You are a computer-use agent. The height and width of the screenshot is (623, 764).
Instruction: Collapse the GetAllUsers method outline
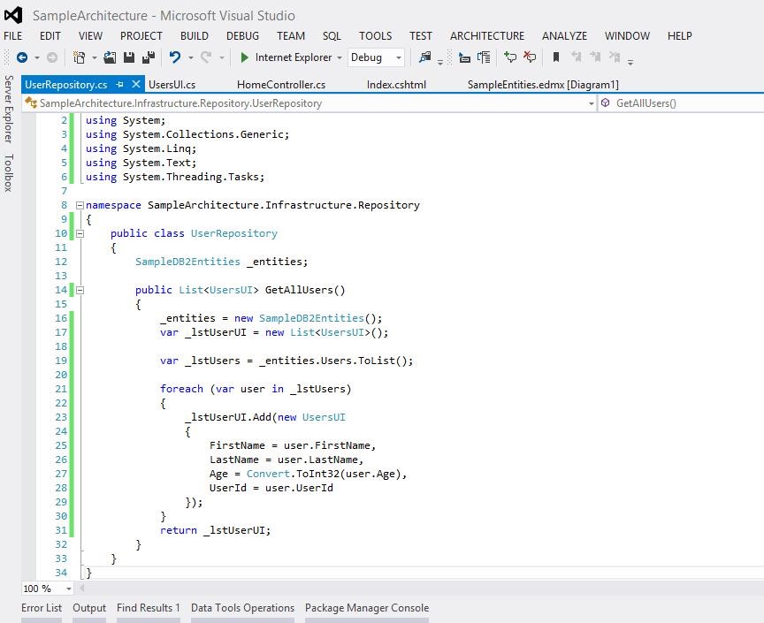[x=79, y=289]
